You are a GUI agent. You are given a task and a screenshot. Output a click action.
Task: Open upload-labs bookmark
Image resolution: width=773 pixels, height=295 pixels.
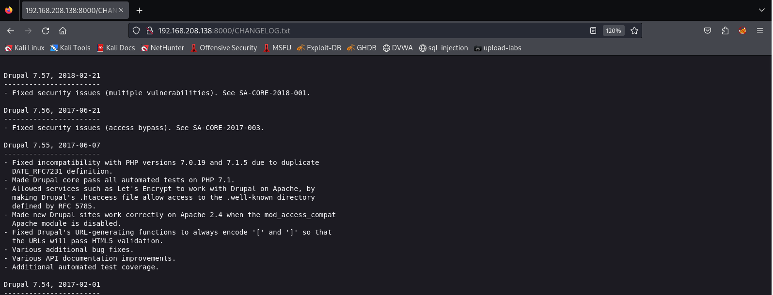click(x=498, y=48)
